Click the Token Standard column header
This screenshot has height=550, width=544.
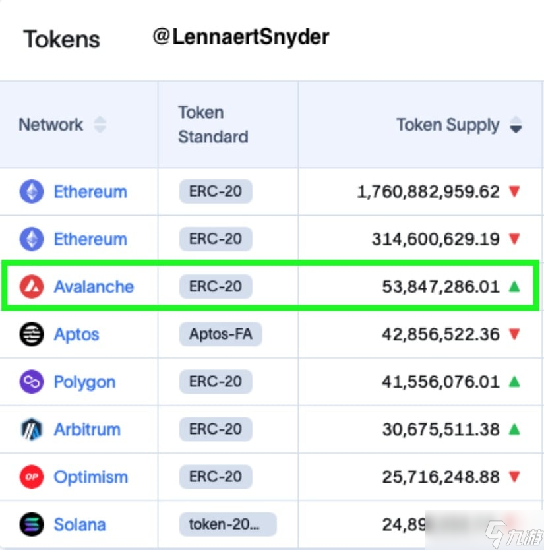(213, 125)
